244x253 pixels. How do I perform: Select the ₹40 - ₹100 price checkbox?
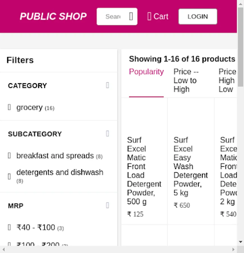[9, 227]
